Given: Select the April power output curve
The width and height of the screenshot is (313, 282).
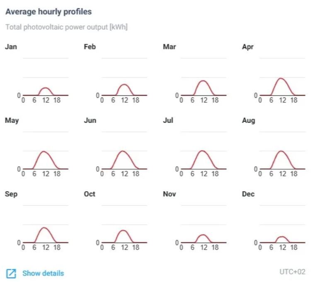Looking at the screenshot, I should pyautogui.click(x=281, y=79).
